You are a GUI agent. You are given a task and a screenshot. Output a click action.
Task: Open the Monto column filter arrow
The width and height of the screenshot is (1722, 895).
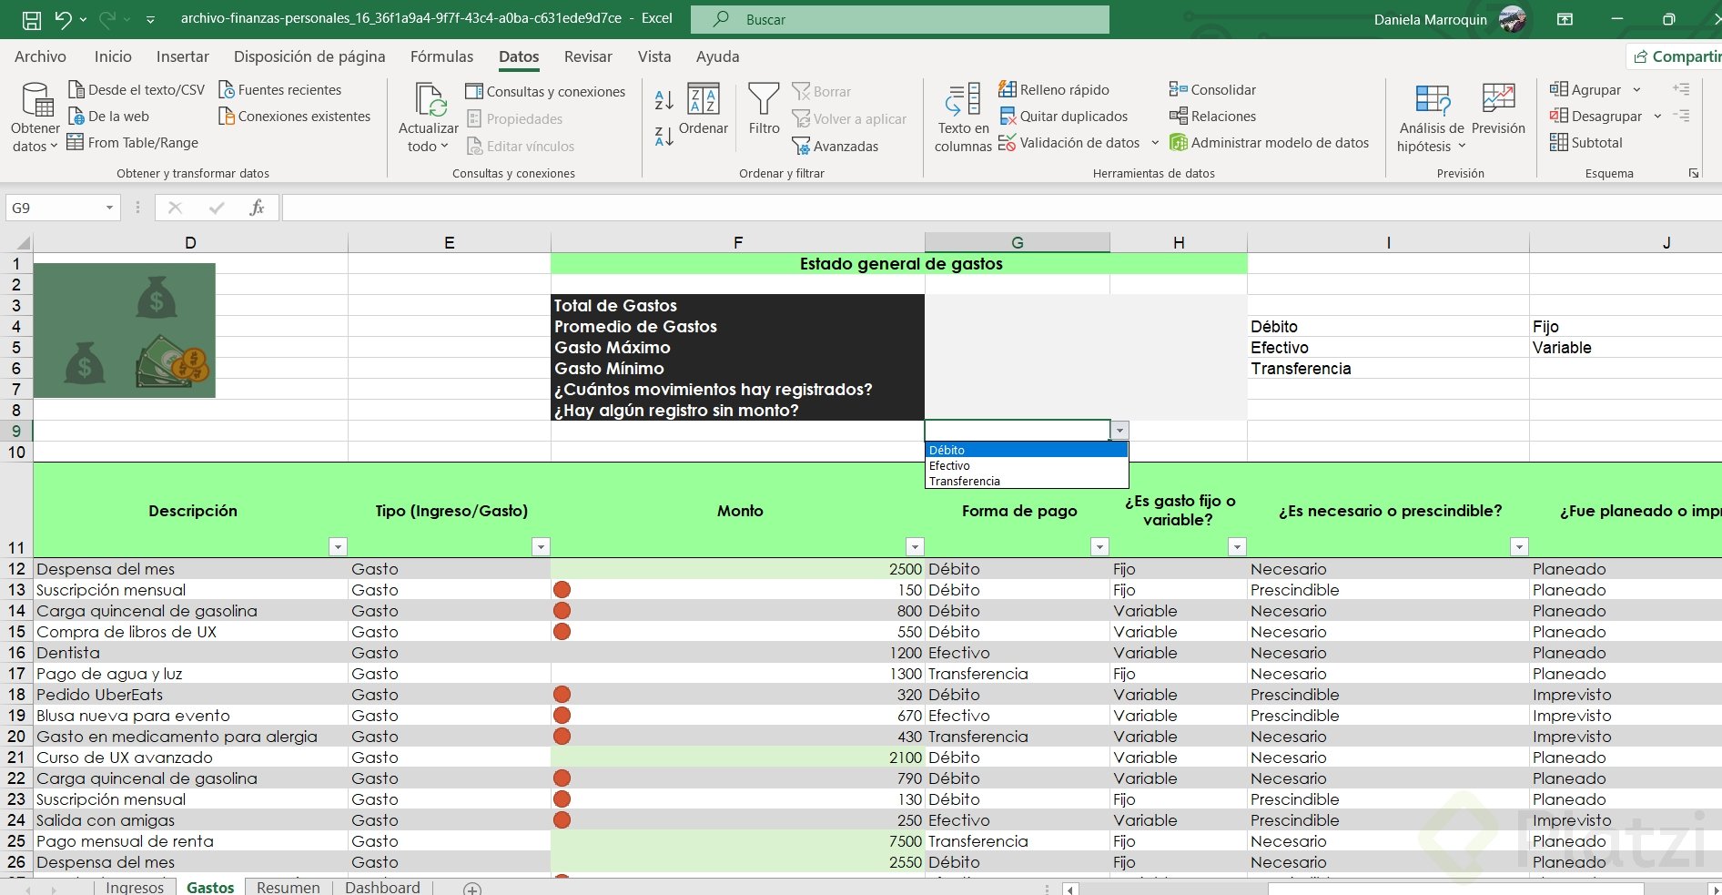(x=915, y=546)
